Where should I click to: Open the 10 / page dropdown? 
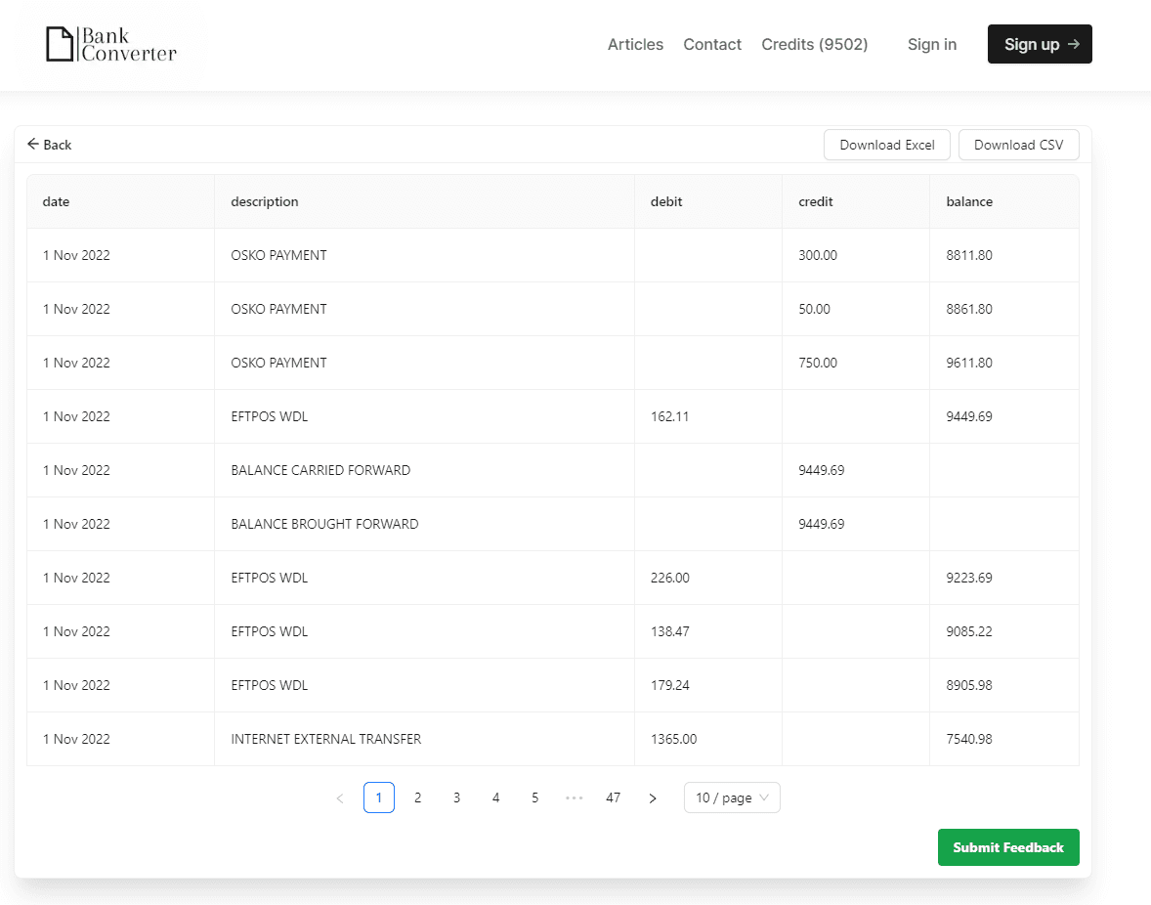[x=732, y=798]
